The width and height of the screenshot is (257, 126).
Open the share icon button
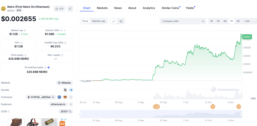(70, 9)
